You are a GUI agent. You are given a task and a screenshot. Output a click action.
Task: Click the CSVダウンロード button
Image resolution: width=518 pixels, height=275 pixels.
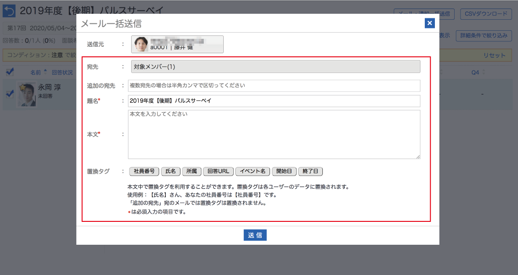[486, 14]
